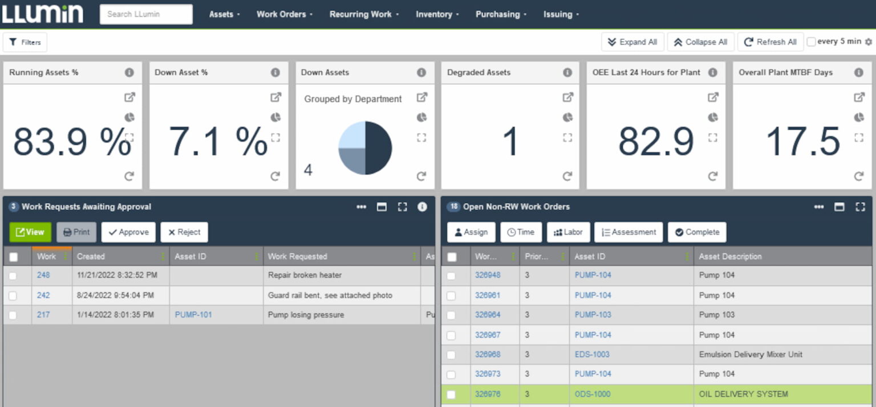The height and width of the screenshot is (407, 876).
Task: Open info icon on Down Asset % card
Action: (275, 72)
